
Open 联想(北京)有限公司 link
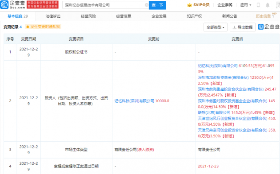point(214,112)
